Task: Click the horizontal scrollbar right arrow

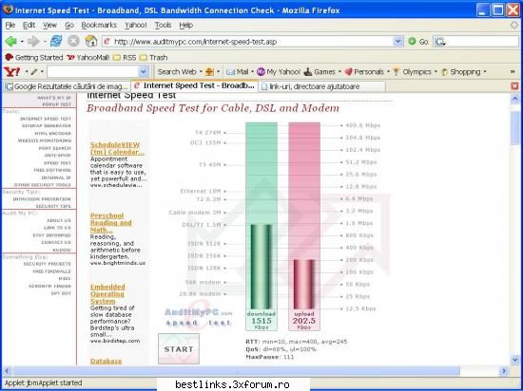Action: [504, 371]
